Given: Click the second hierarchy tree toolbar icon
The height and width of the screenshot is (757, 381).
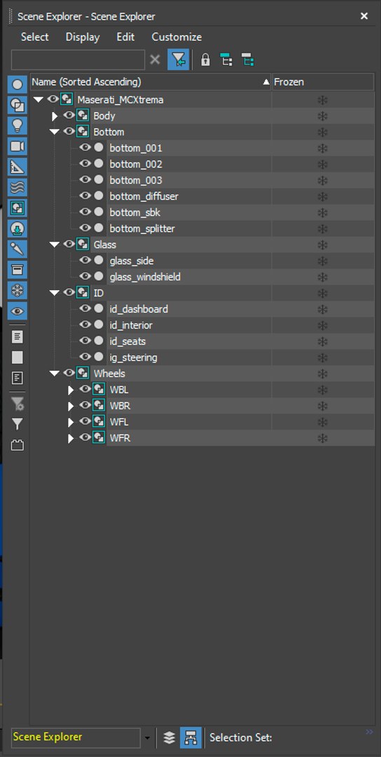Looking at the screenshot, I should tap(247, 60).
